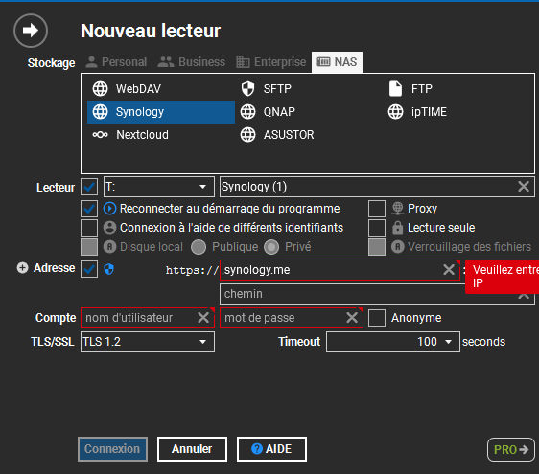The height and width of the screenshot is (474, 539).
Task: Select Nextcloud storage type
Action: (x=161, y=135)
